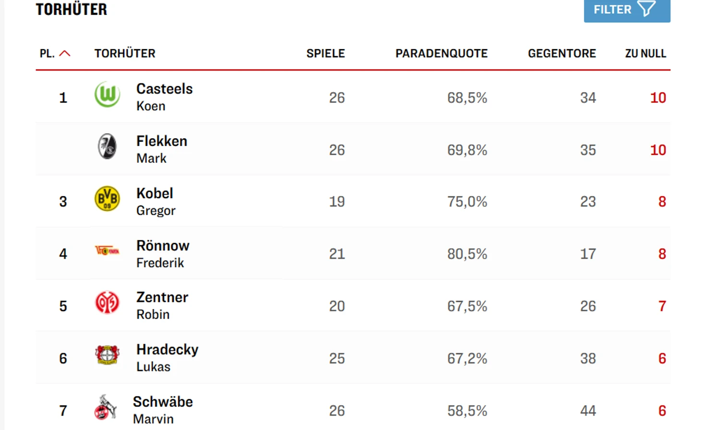Click the Mainz 05 club logo

(107, 303)
